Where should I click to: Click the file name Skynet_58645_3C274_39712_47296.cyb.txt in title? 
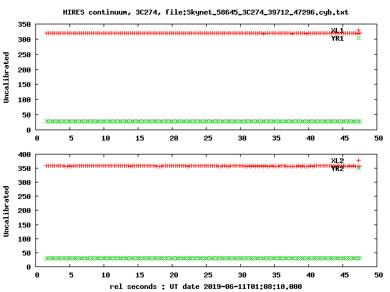coord(268,12)
